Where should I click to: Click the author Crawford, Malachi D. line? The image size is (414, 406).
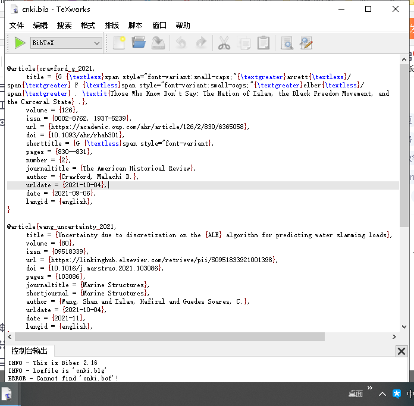[82, 177]
